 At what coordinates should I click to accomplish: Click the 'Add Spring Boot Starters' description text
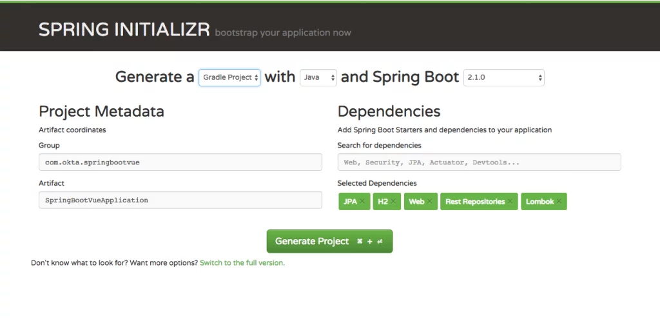[x=445, y=130]
